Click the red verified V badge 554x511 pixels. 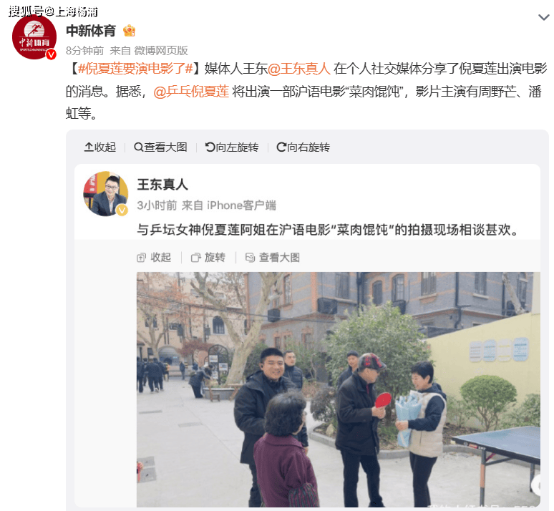click(52, 54)
